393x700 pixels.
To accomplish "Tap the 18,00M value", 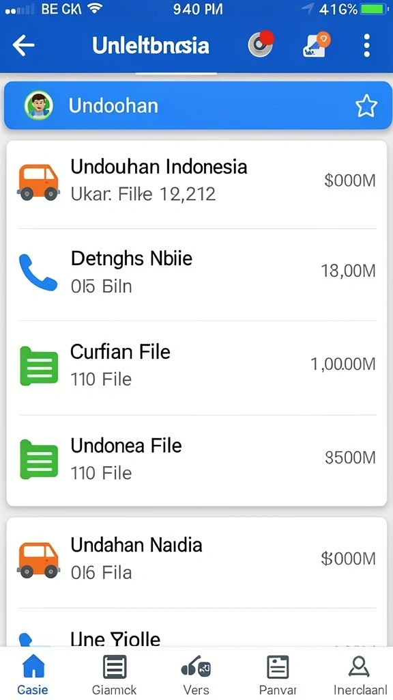I will click(x=349, y=271).
